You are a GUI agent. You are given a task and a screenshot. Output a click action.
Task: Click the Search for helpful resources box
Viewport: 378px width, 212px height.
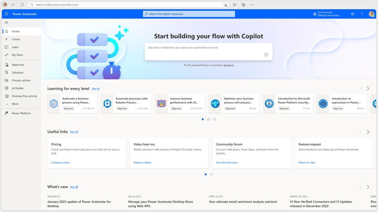click(189, 14)
